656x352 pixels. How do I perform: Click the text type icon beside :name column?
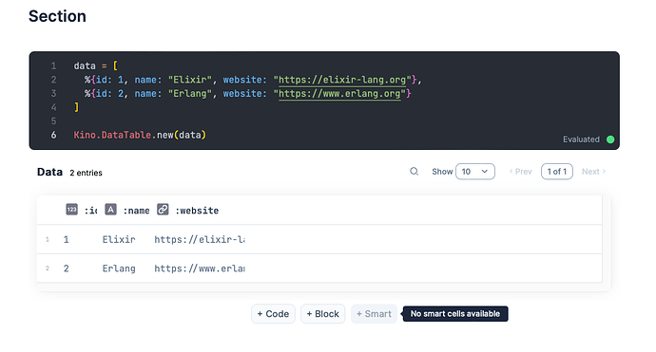[x=110, y=209]
